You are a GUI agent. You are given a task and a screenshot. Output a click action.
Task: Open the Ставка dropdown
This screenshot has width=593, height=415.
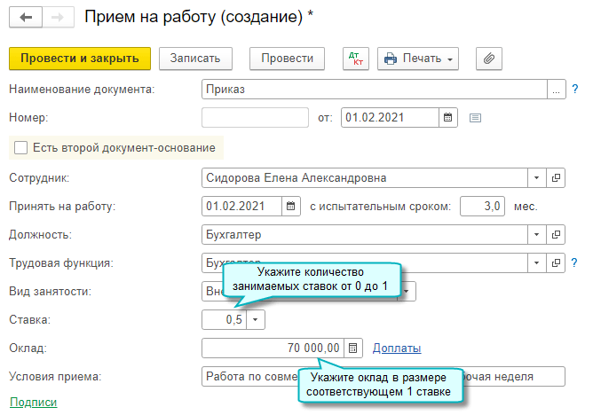(255, 319)
